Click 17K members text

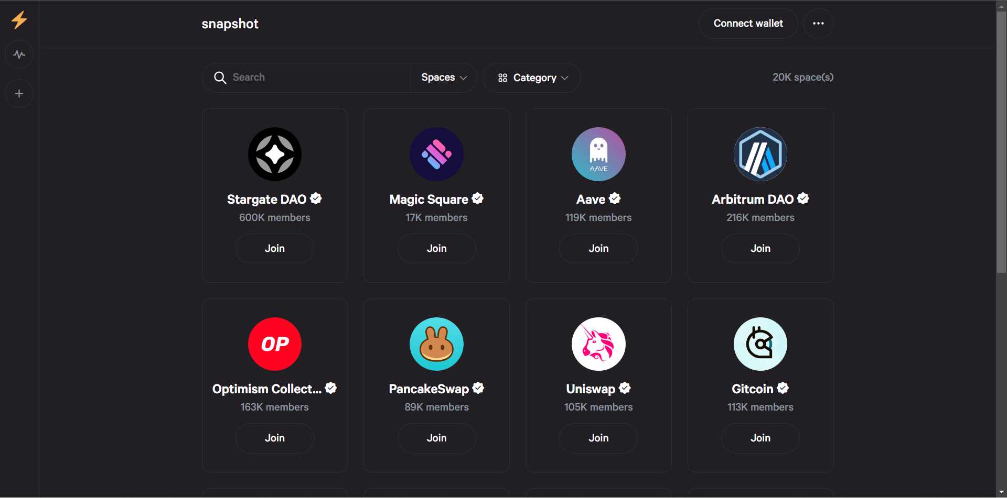436,218
